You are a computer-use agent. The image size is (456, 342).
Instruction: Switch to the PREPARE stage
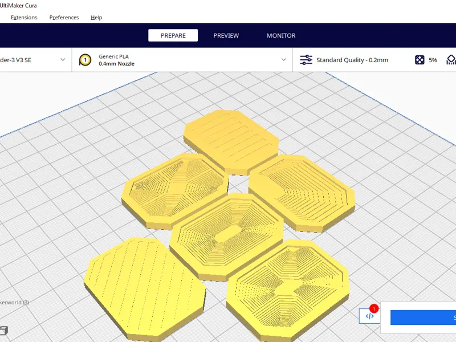pos(173,35)
